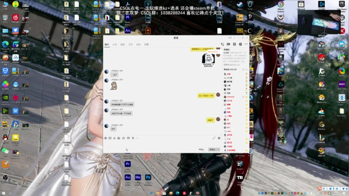The image size is (349, 196).
Task: Search group members with magnifier icon
Action: (247, 69)
